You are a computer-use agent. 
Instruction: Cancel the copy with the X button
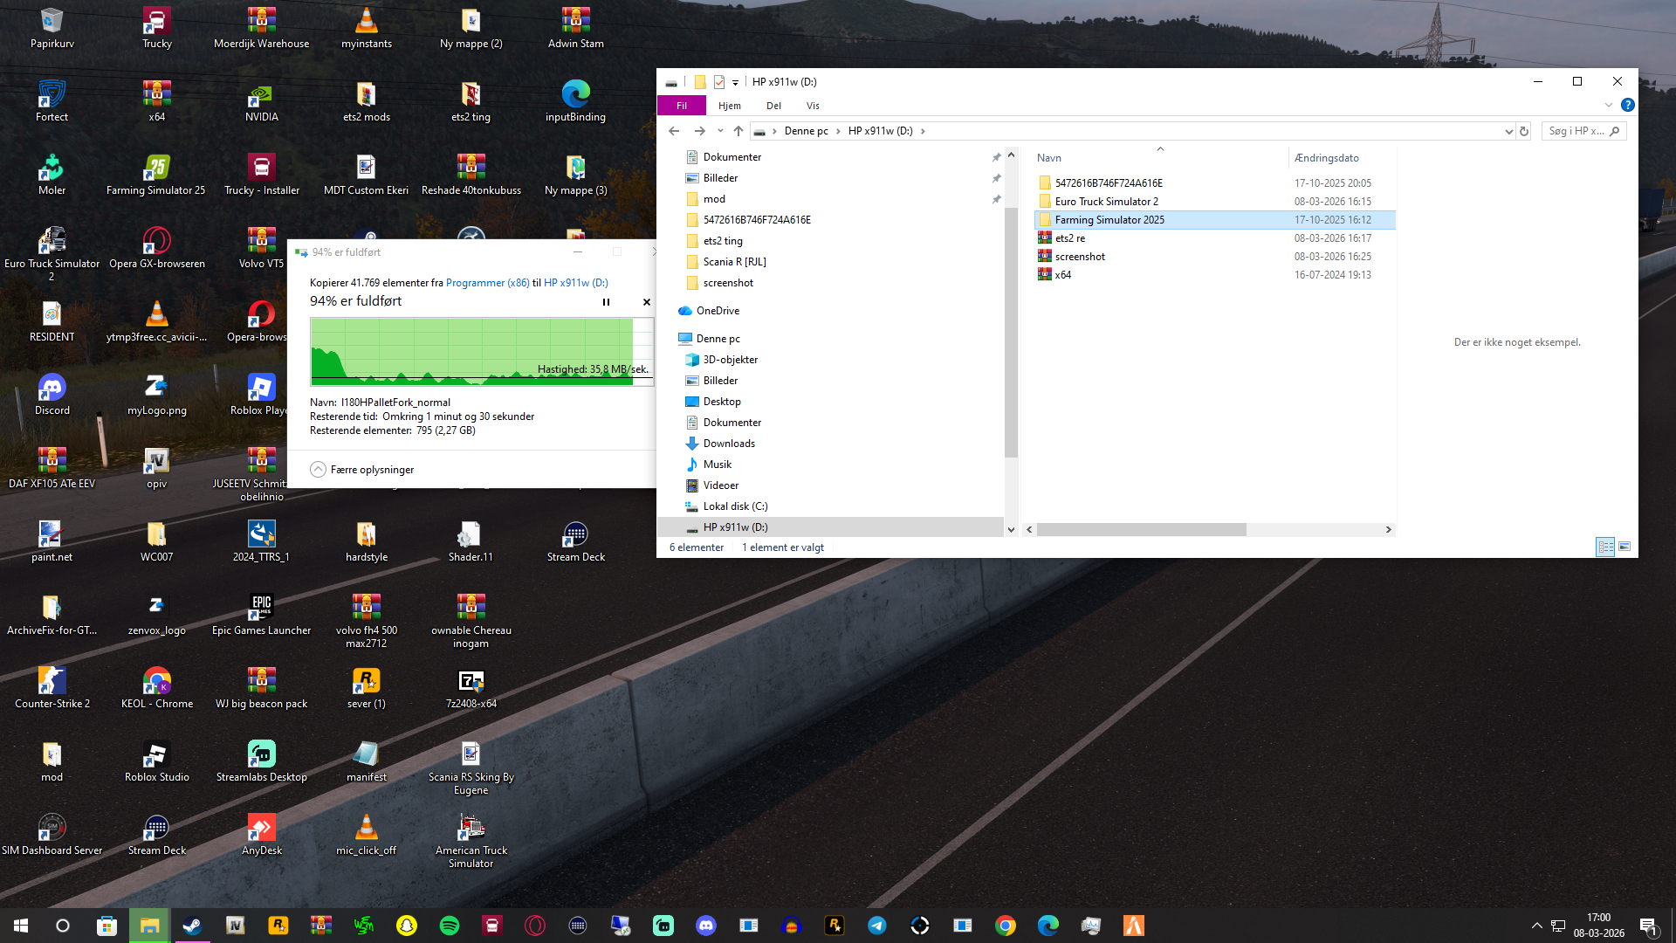coord(647,302)
